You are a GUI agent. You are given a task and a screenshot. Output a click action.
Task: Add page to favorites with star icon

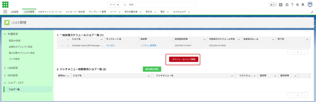(x=271, y=5)
